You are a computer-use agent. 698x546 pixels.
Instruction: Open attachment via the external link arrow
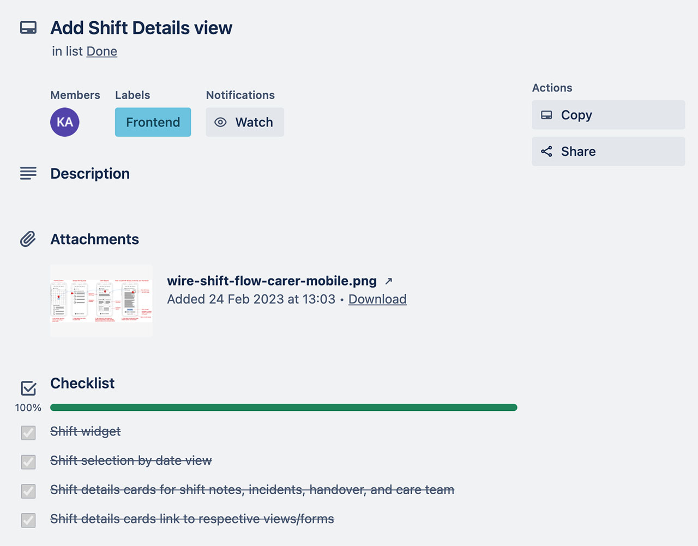coord(388,281)
